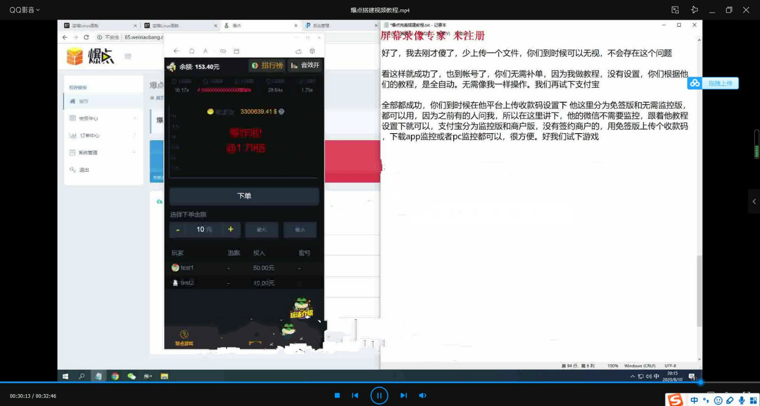Open the first 宝塔Linux面板 browser tab
This screenshot has width=760, height=406.
click(x=100, y=26)
